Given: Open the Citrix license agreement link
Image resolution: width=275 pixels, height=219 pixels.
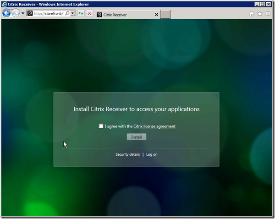Looking at the screenshot, I should pos(154,126).
